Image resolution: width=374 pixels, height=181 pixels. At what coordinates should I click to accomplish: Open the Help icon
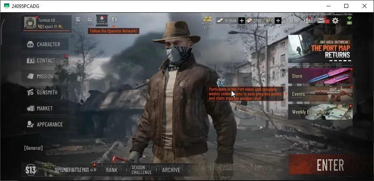[78, 21]
